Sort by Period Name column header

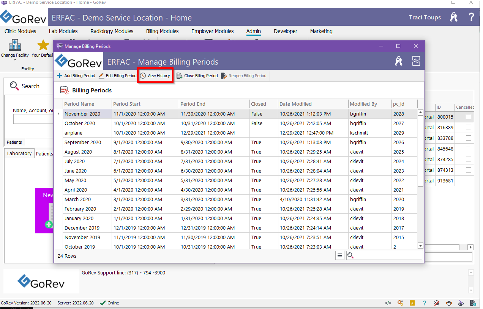point(87,104)
